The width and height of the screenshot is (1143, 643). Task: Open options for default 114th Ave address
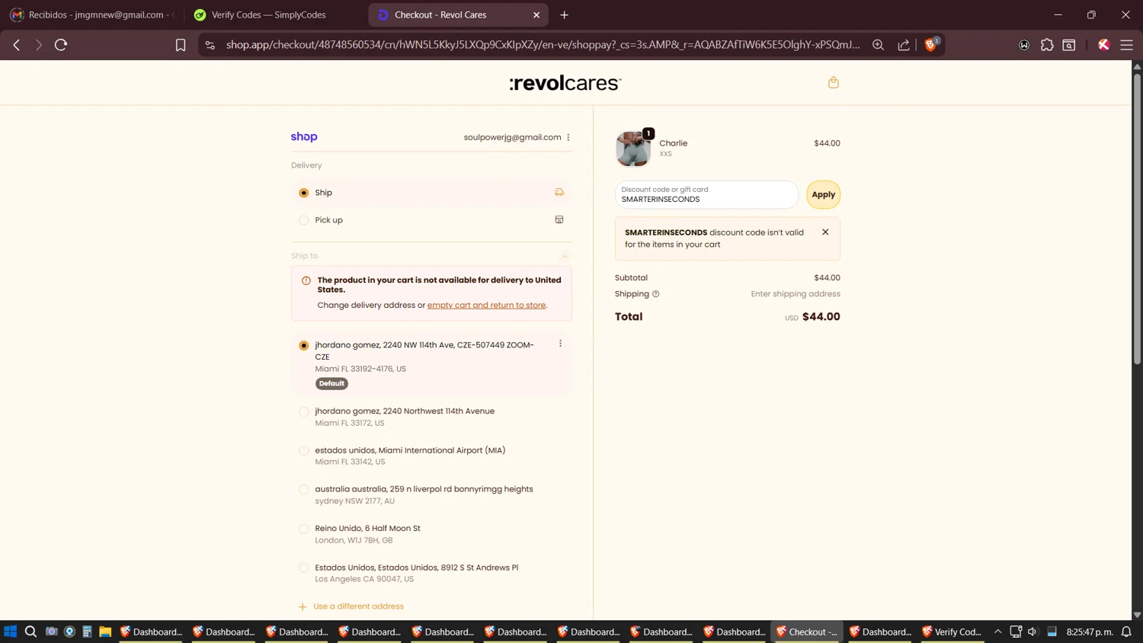pyautogui.click(x=560, y=344)
